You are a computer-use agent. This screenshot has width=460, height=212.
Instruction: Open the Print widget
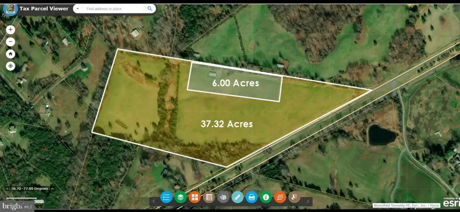pyautogui.click(x=252, y=197)
